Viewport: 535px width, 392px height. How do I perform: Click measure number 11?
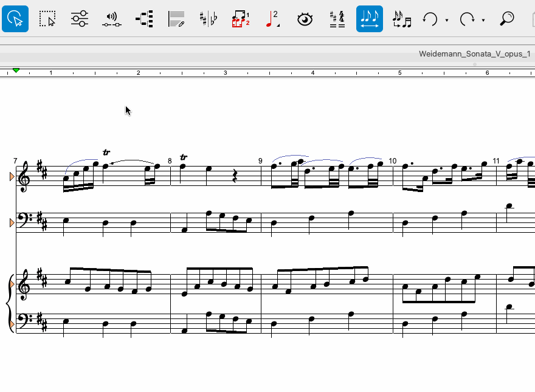click(x=496, y=160)
